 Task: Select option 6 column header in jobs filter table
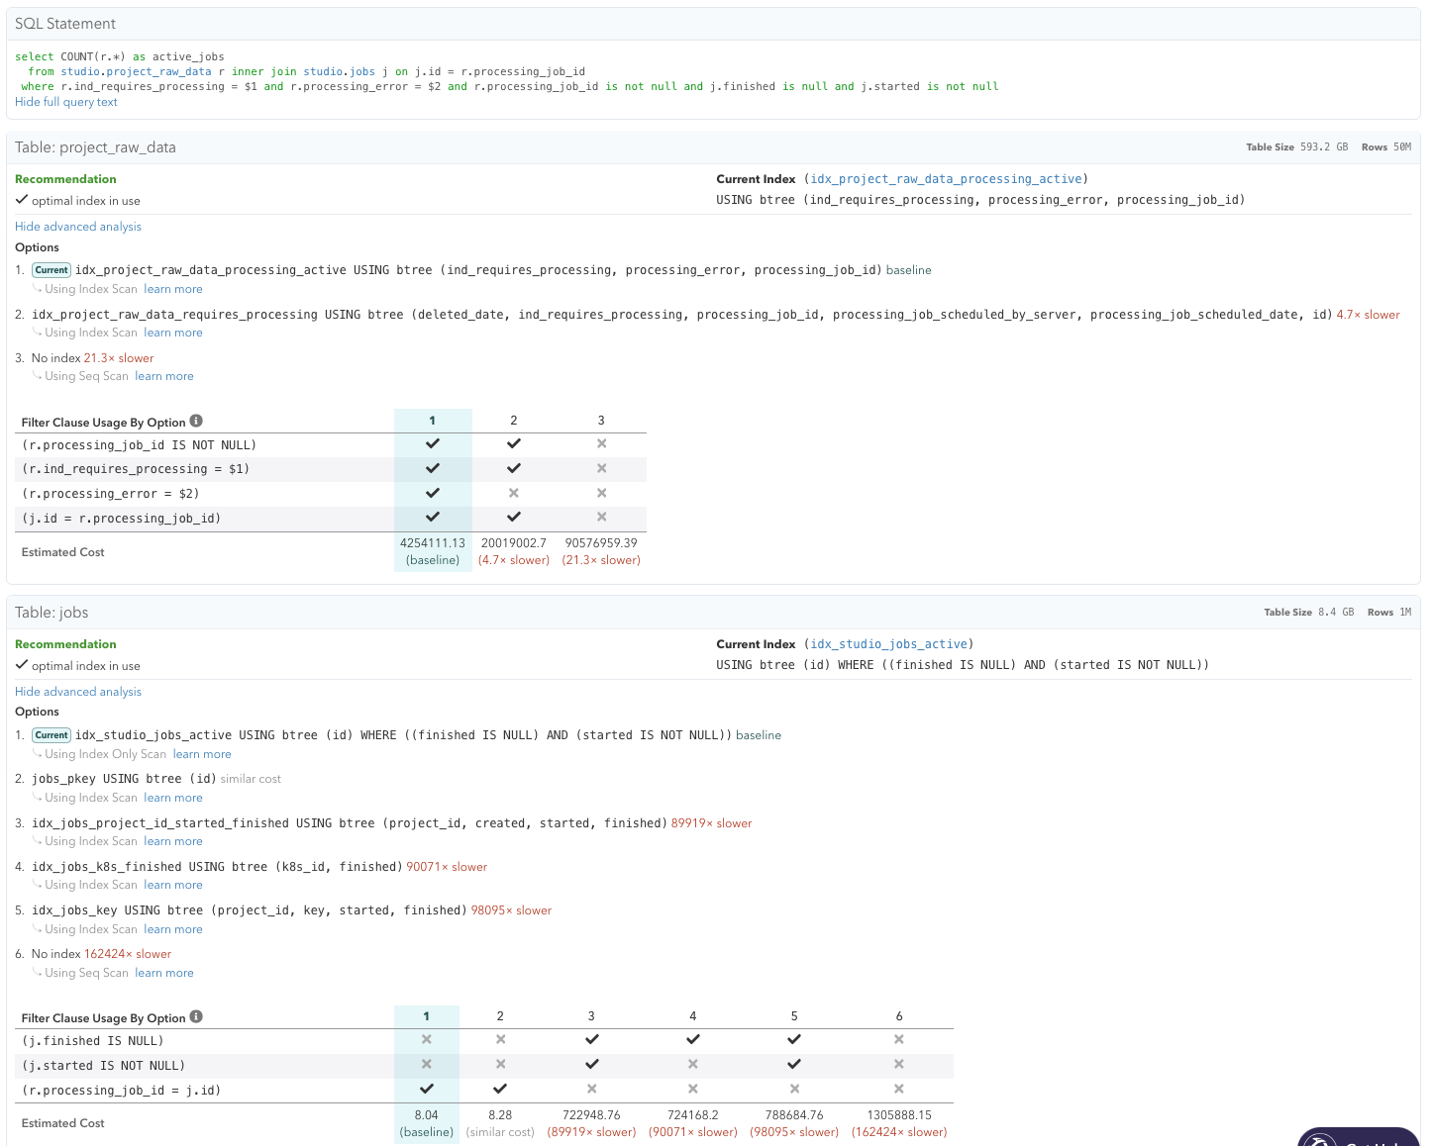point(898,1016)
